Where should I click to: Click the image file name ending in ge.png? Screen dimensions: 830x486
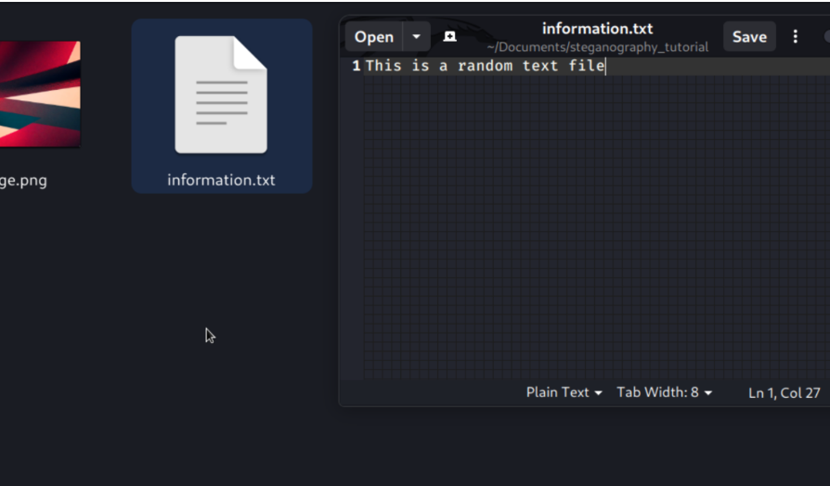click(x=23, y=180)
